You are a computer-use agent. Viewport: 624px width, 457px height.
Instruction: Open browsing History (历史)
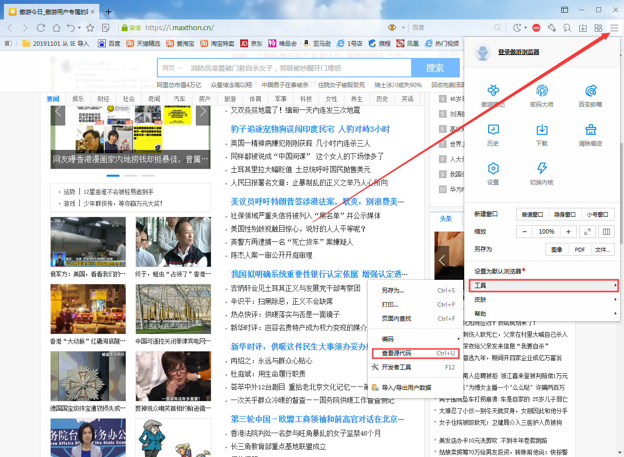click(493, 135)
